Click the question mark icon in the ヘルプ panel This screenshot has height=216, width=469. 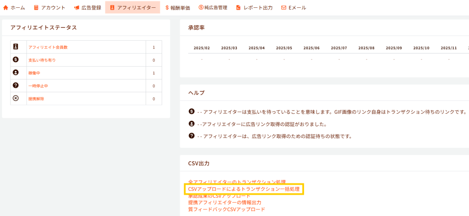point(191,136)
